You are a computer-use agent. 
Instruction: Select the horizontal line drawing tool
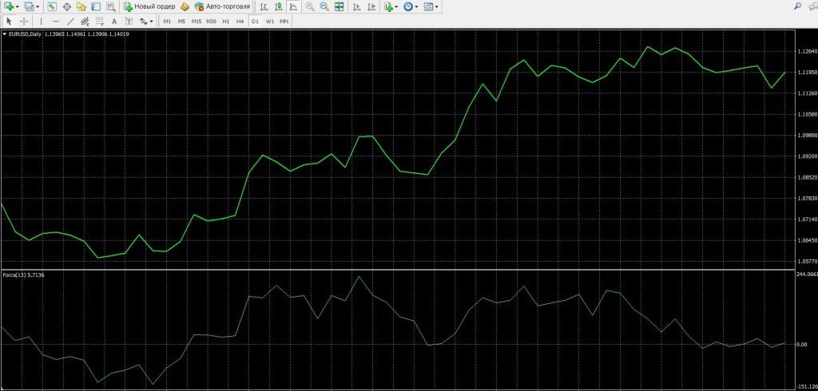coord(55,21)
